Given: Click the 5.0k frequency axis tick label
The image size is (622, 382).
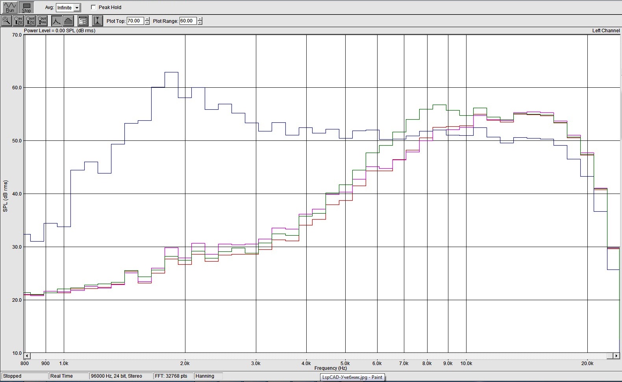Looking at the screenshot, I should click(345, 364).
